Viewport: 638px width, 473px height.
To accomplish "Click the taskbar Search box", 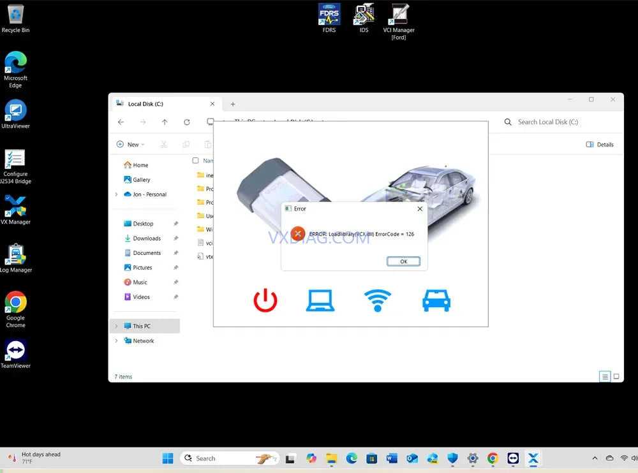I will pos(230,458).
